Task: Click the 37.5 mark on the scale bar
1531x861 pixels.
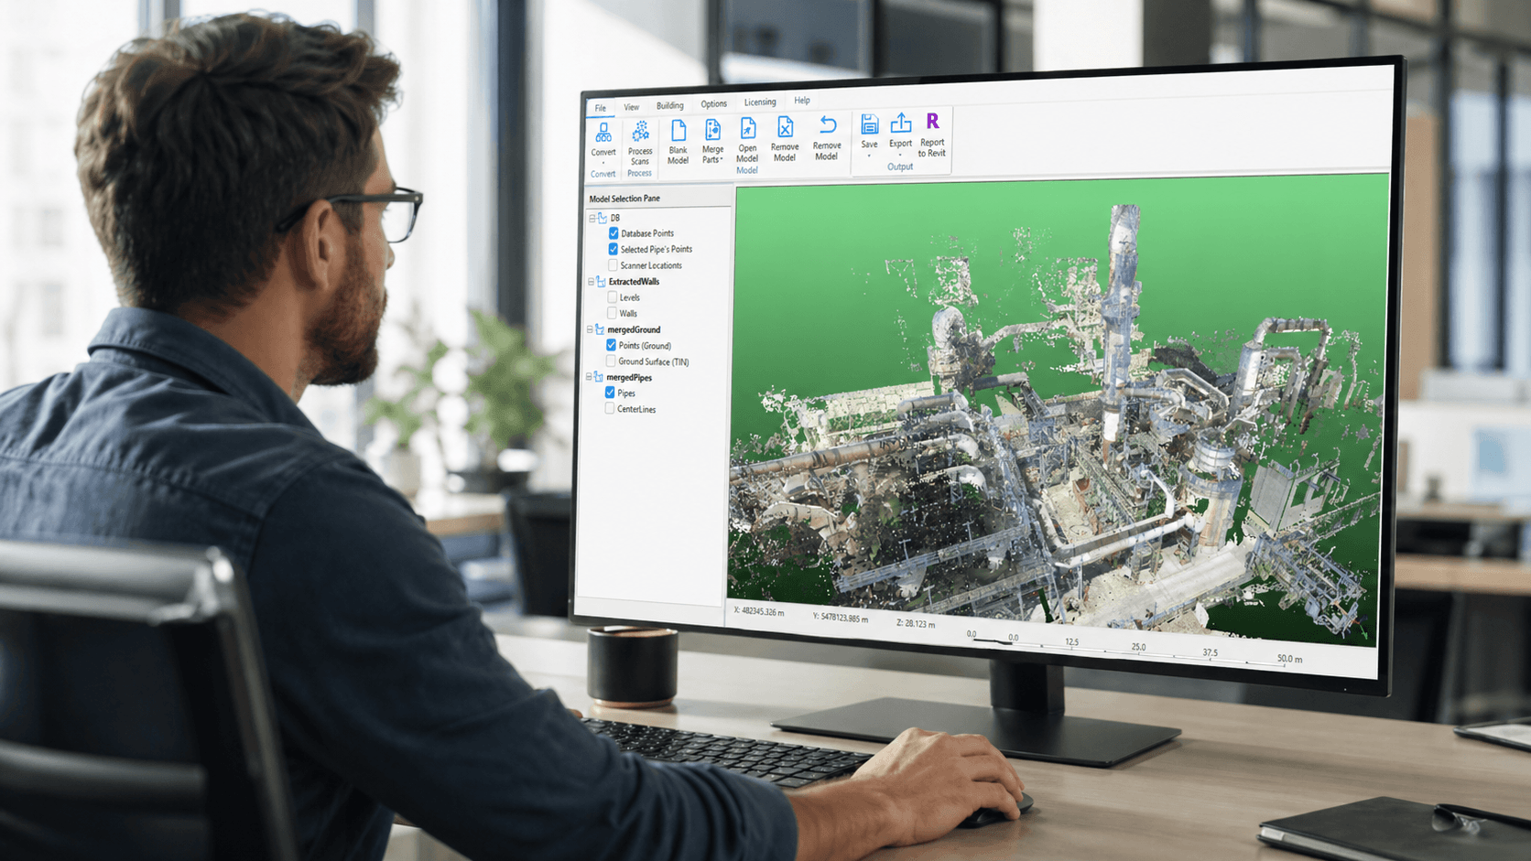Action: tap(1210, 652)
